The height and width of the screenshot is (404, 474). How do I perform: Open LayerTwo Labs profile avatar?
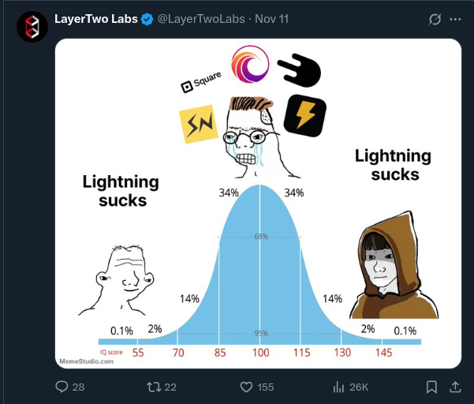(x=32, y=27)
